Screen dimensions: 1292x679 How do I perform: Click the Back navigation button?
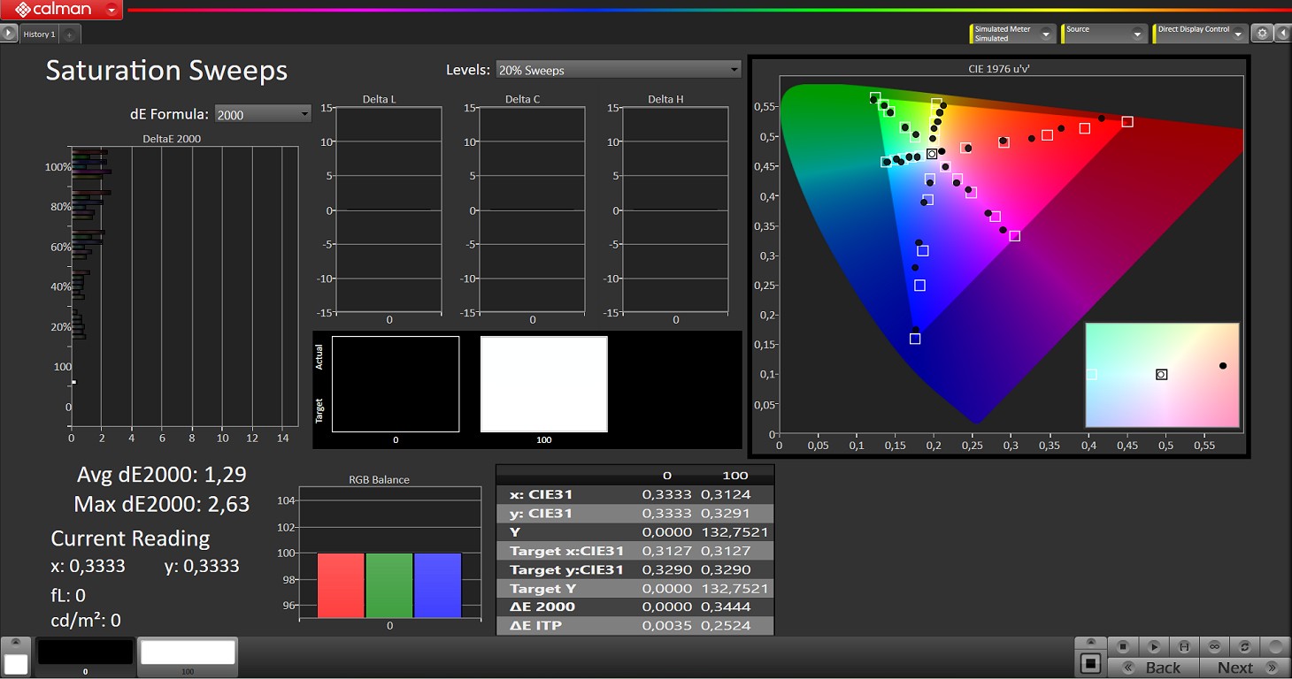tap(1153, 668)
